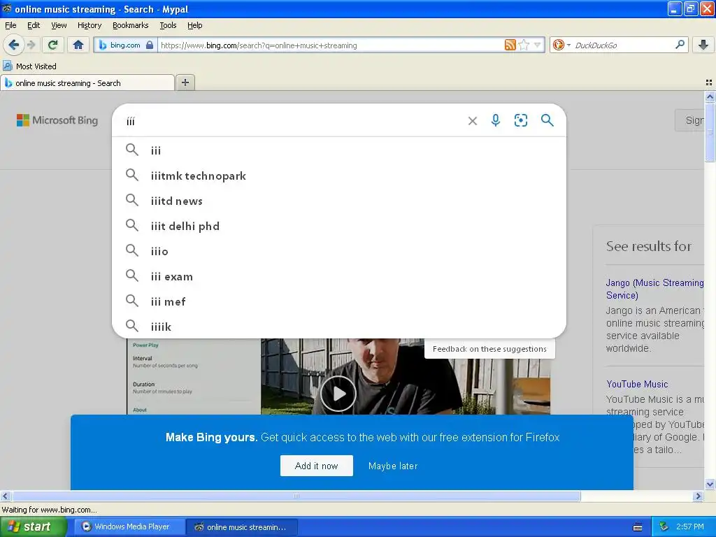
Task: Click the forward navigation arrow
Action: click(31, 45)
